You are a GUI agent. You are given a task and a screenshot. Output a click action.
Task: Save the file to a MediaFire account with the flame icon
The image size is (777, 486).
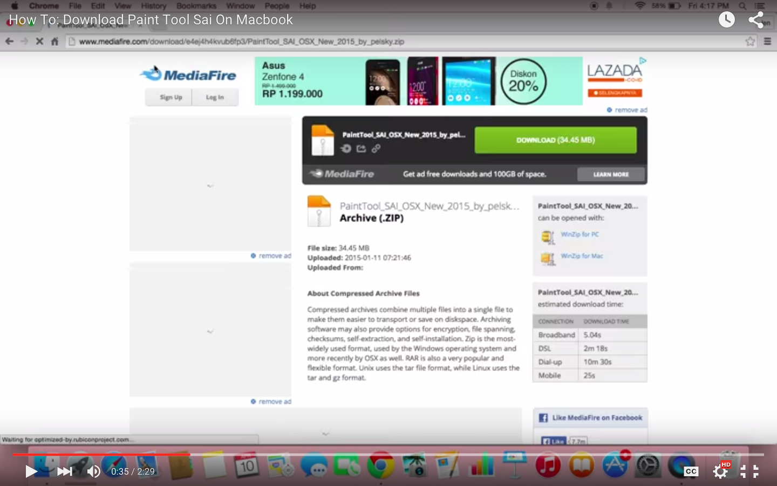click(x=346, y=148)
